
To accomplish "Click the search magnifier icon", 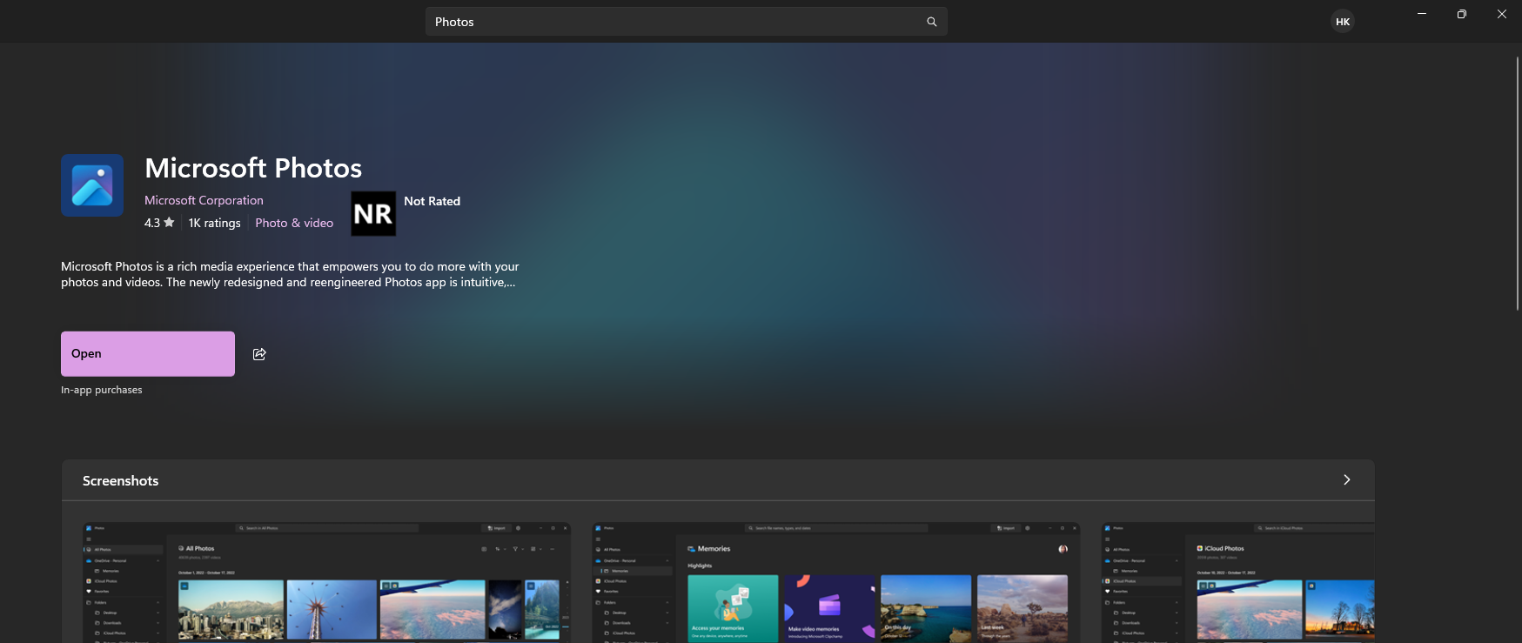I will point(931,22).
